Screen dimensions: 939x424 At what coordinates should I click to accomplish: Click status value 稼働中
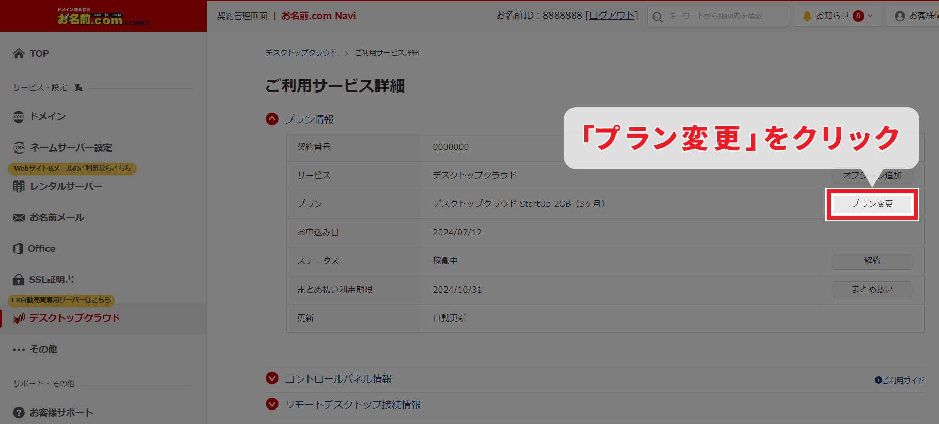tap(445, 261)
